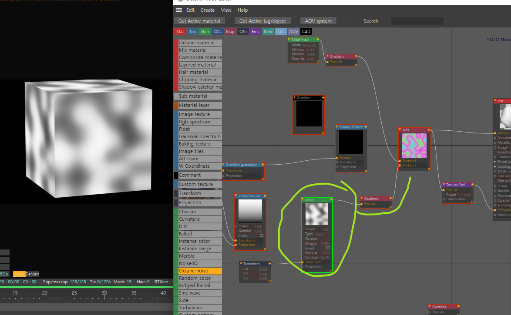The height and width of the screenshot is (315, 511).
Task: Collapse the ImageTexture node
Action: pos(236,196)
